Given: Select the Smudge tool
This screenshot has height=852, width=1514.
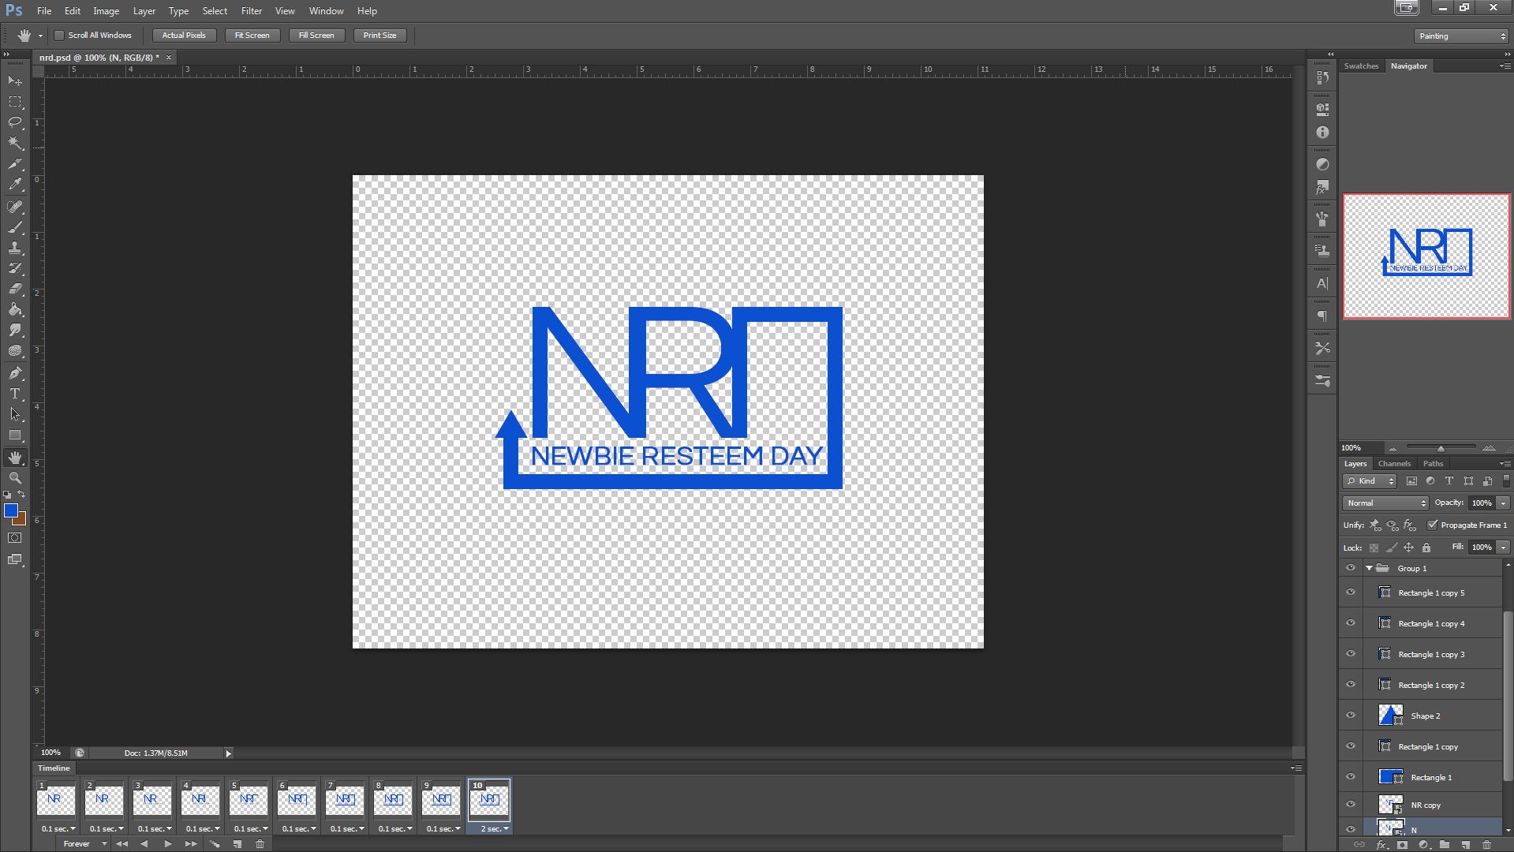Looking at the screenshot, I should point(15,330).
